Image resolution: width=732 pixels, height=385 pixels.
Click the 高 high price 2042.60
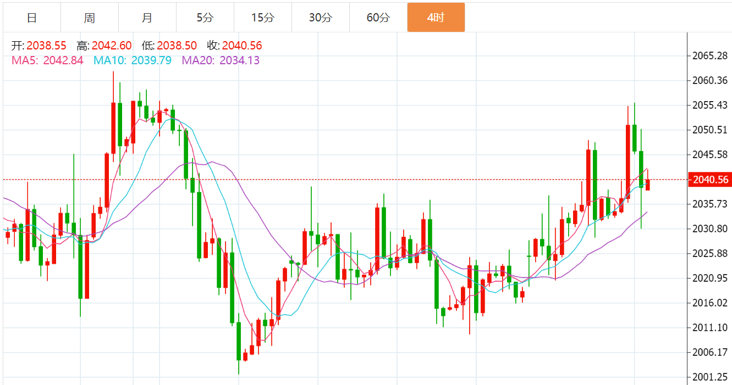click(x=112, y=46)
